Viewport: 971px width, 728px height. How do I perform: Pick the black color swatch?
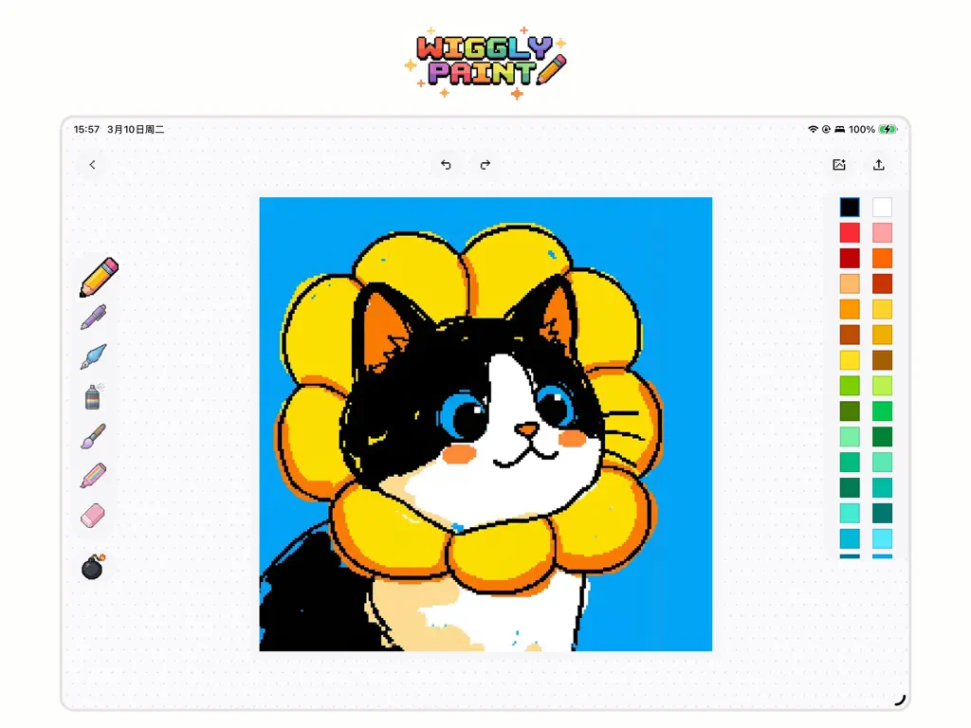(850, 208)
